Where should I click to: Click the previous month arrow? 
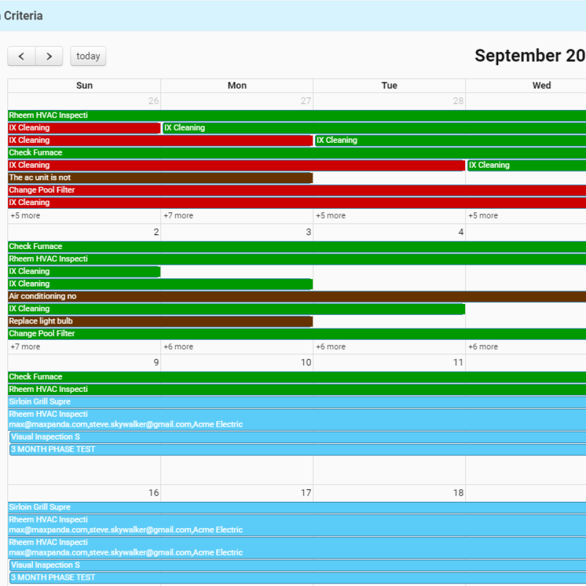[22, 56]
